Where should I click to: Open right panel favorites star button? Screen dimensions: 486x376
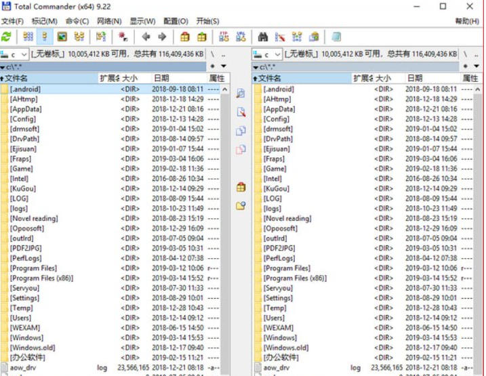pos(465,66)
